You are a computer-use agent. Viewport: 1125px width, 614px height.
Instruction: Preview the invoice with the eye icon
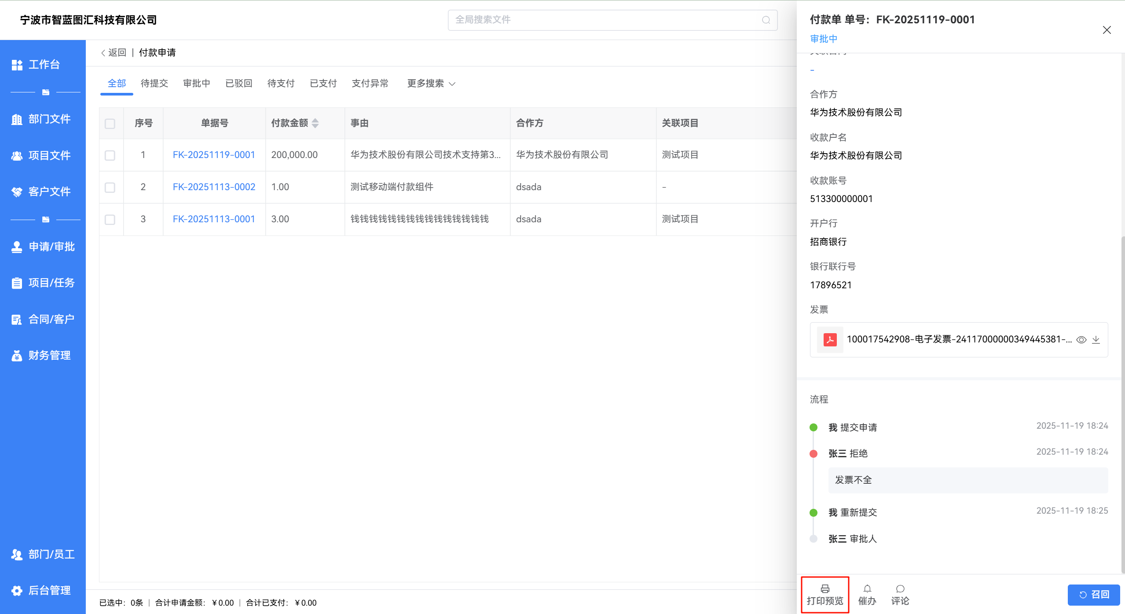coord(1081,340)
